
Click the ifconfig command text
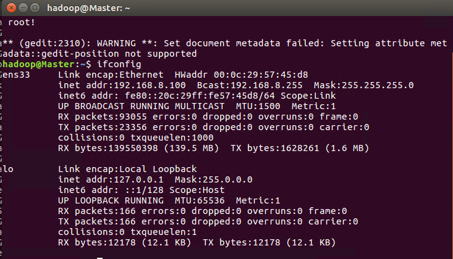(x=119, y=64)
